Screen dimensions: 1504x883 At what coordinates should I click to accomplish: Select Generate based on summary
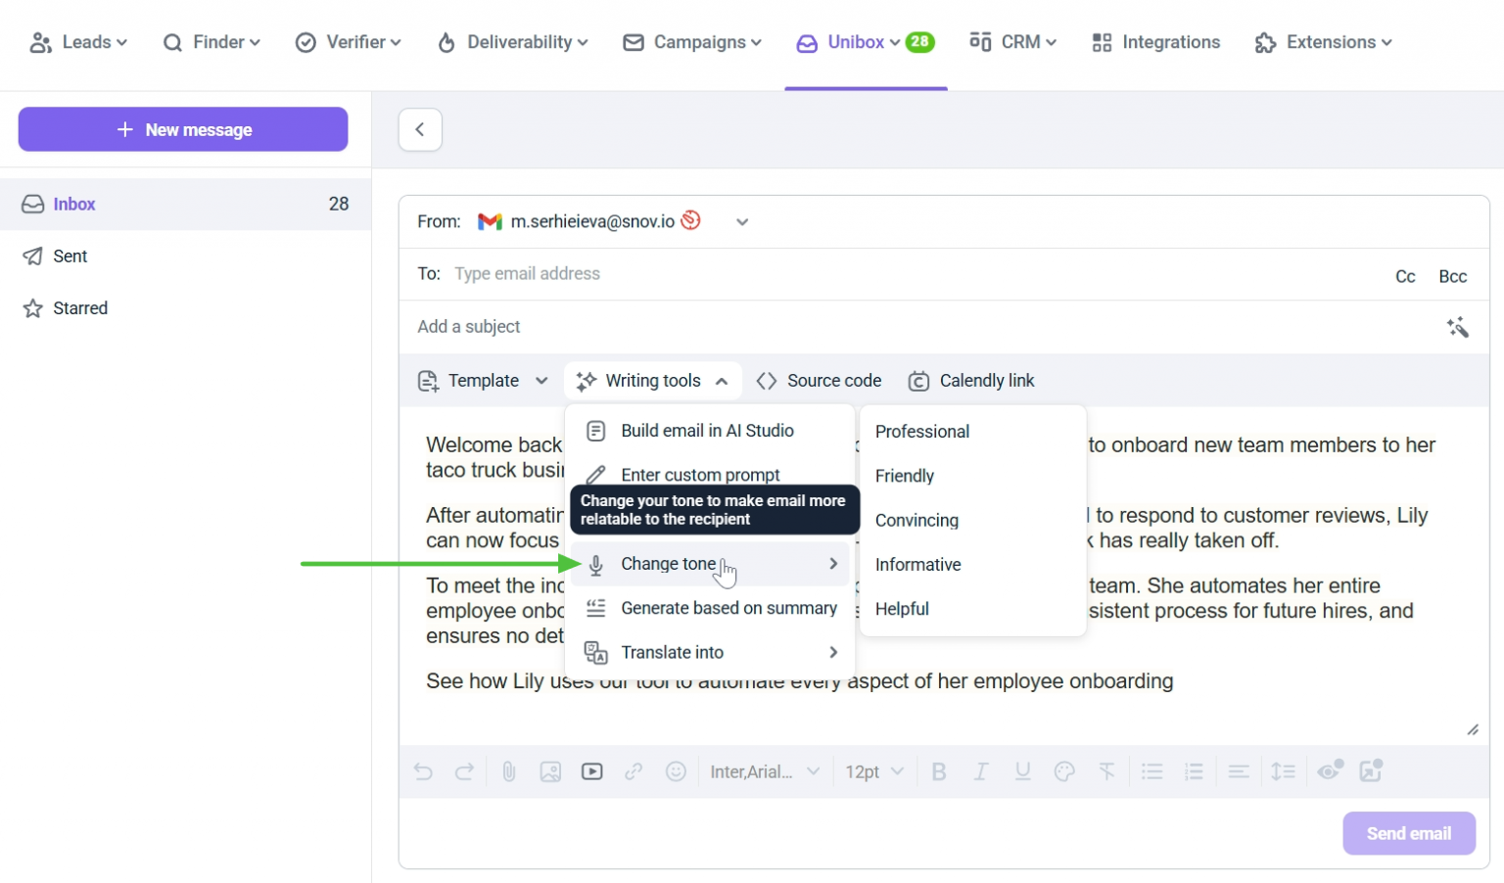pyautogui.click(x=710, y=608)
